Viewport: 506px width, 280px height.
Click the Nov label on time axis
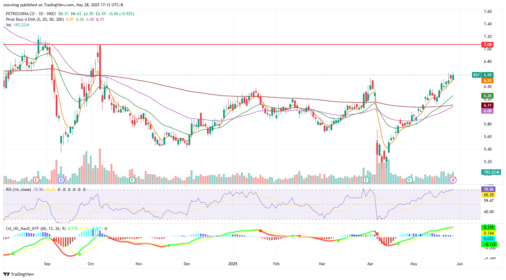point(139,264)
